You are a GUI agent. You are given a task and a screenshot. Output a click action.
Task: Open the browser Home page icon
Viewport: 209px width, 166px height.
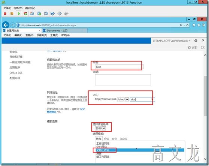(194, 25)
